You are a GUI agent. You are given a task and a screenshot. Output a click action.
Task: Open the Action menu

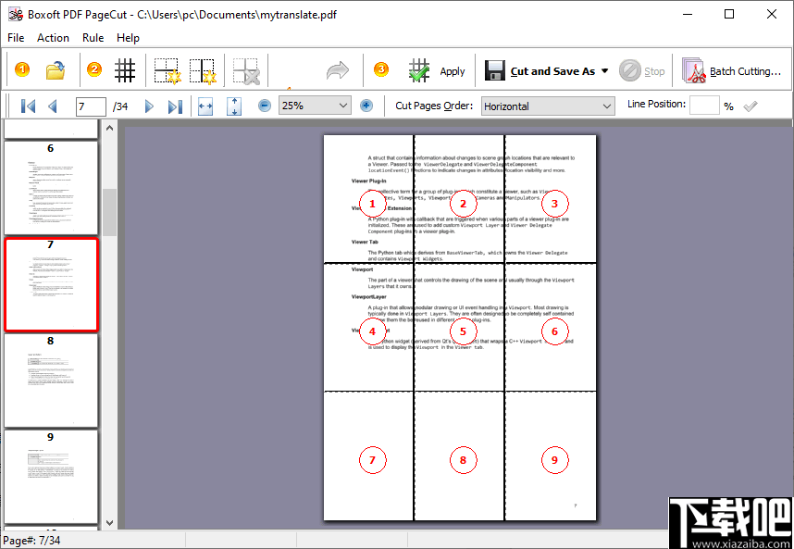coord(53,38)
